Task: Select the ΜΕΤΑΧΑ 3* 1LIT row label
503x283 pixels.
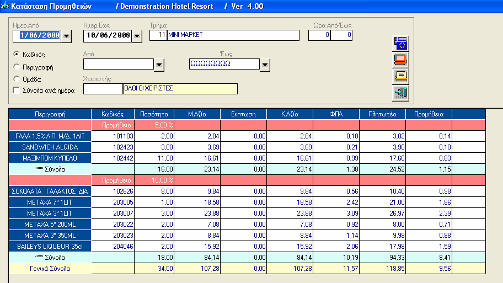Action: (x=50, y=213)
